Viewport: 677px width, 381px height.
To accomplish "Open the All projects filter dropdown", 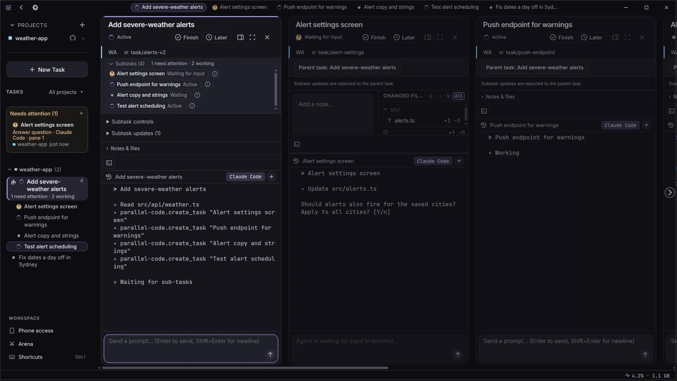I will [x=66, y=92].
